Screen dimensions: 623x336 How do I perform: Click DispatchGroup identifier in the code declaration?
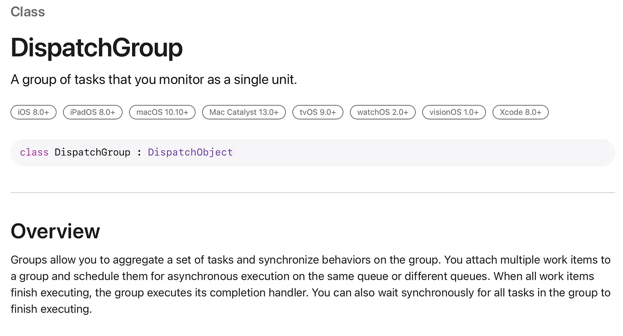(x=93, y=152)
